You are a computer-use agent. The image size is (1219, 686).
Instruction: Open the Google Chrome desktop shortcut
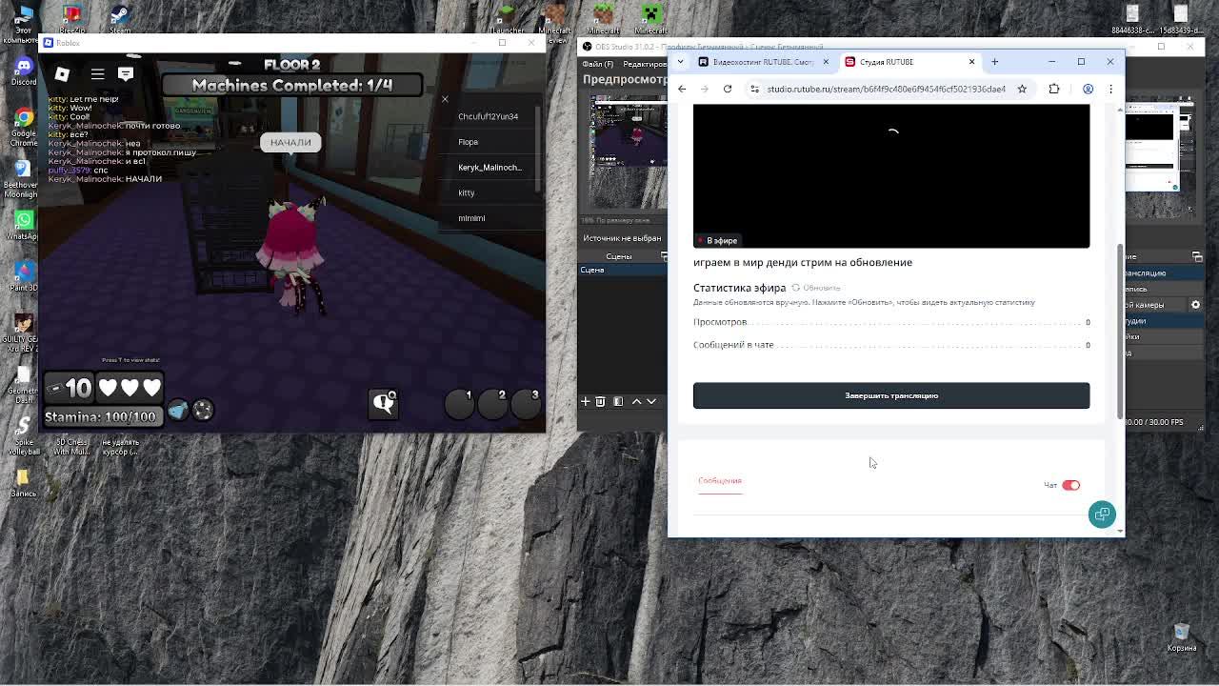click(x=24, y=125)
